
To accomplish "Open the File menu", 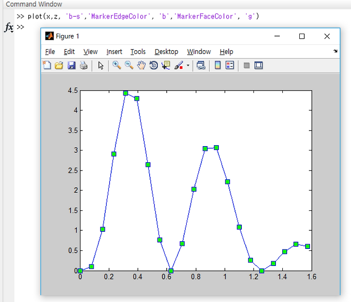I will (50, 52).
